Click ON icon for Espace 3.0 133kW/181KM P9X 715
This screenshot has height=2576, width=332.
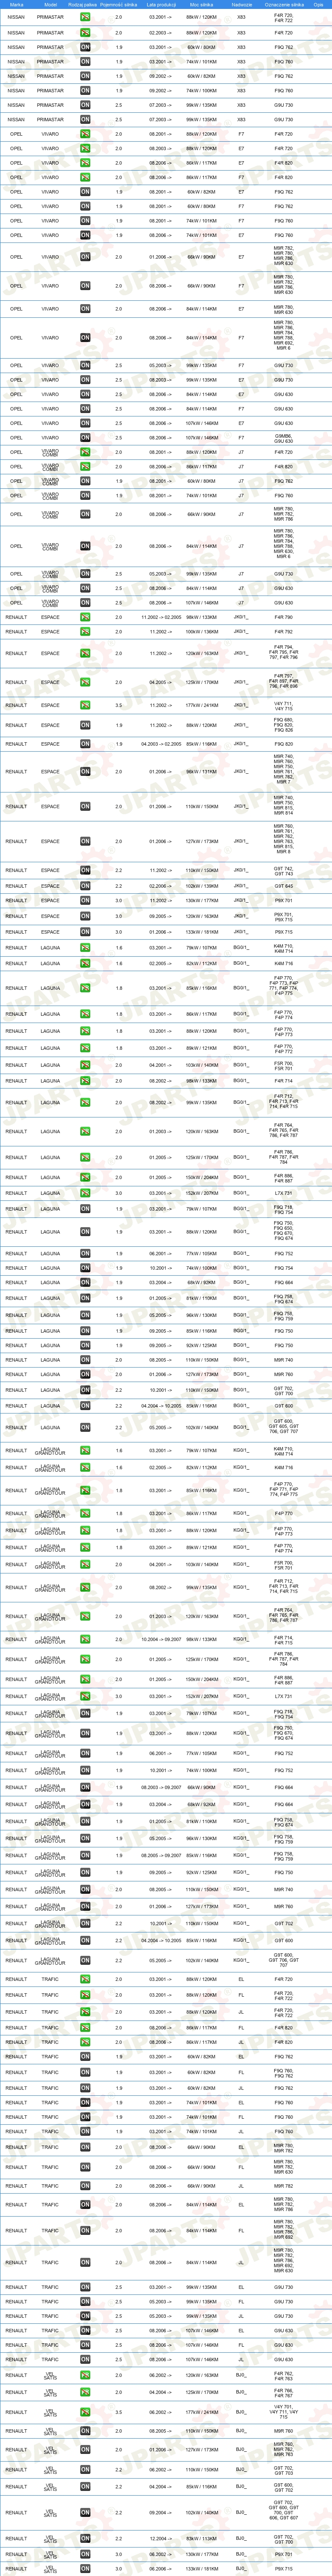coord(85,932)
